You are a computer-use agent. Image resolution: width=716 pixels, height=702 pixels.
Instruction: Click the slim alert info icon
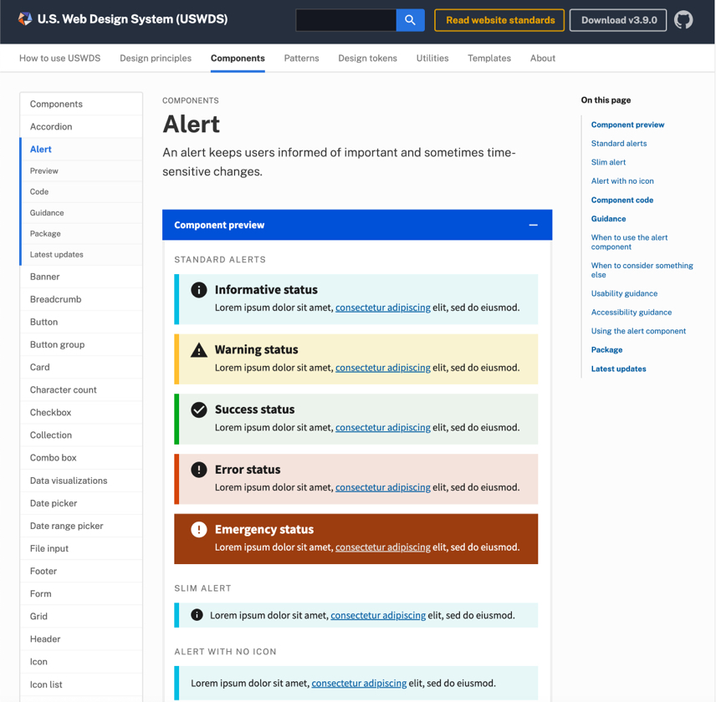pyautogui.click(x=197, y=615)
